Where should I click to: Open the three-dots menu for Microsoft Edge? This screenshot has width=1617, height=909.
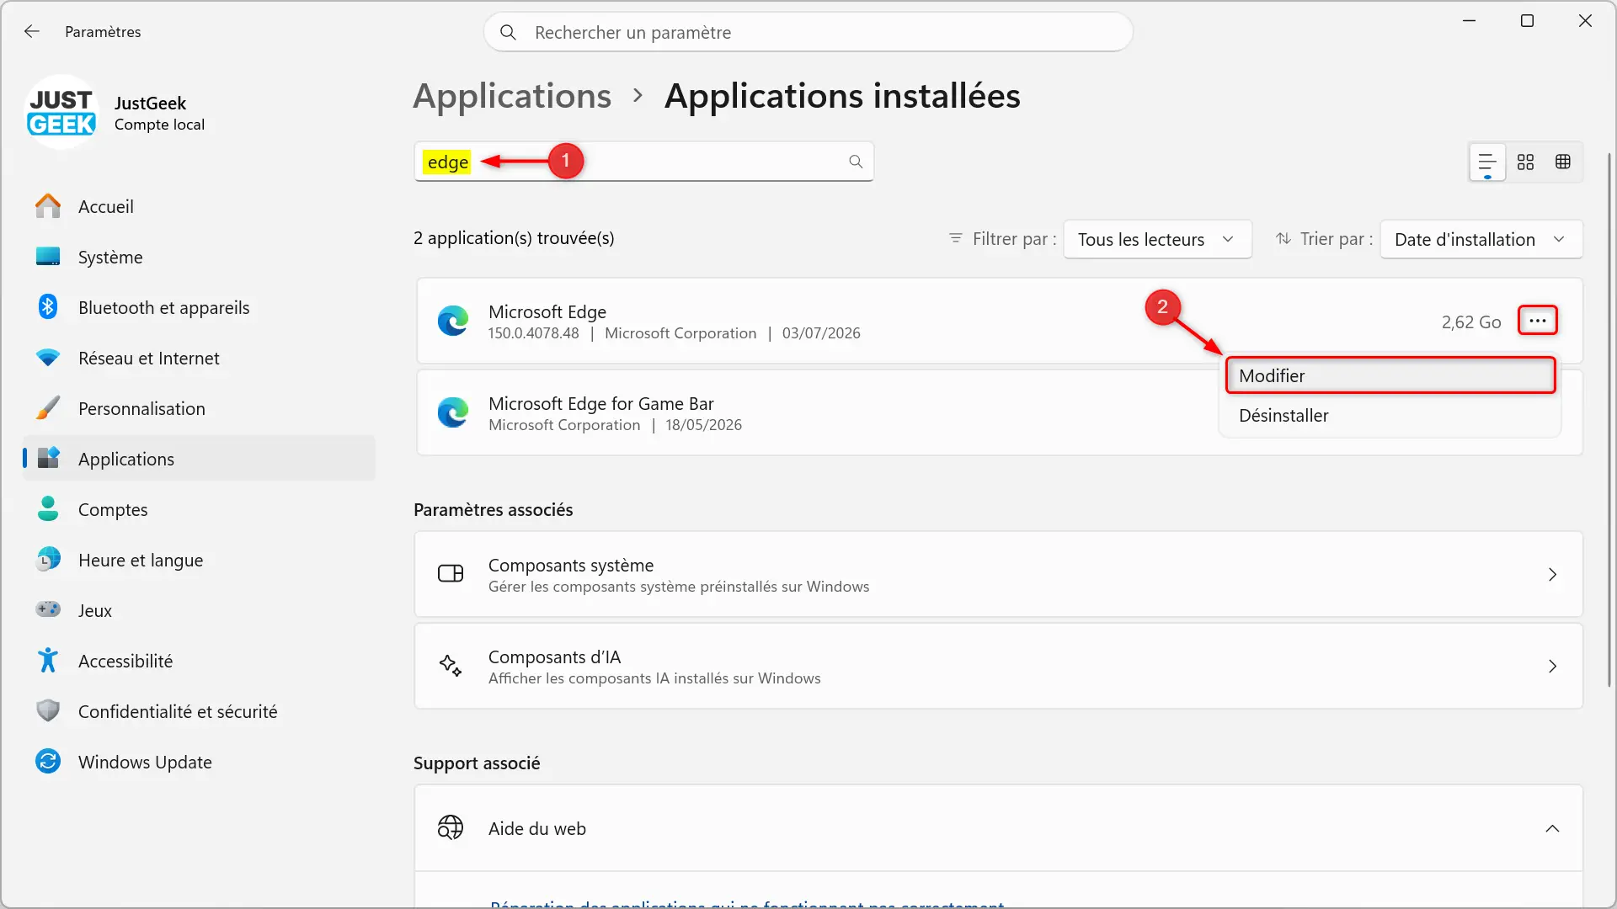[1538, 321]
